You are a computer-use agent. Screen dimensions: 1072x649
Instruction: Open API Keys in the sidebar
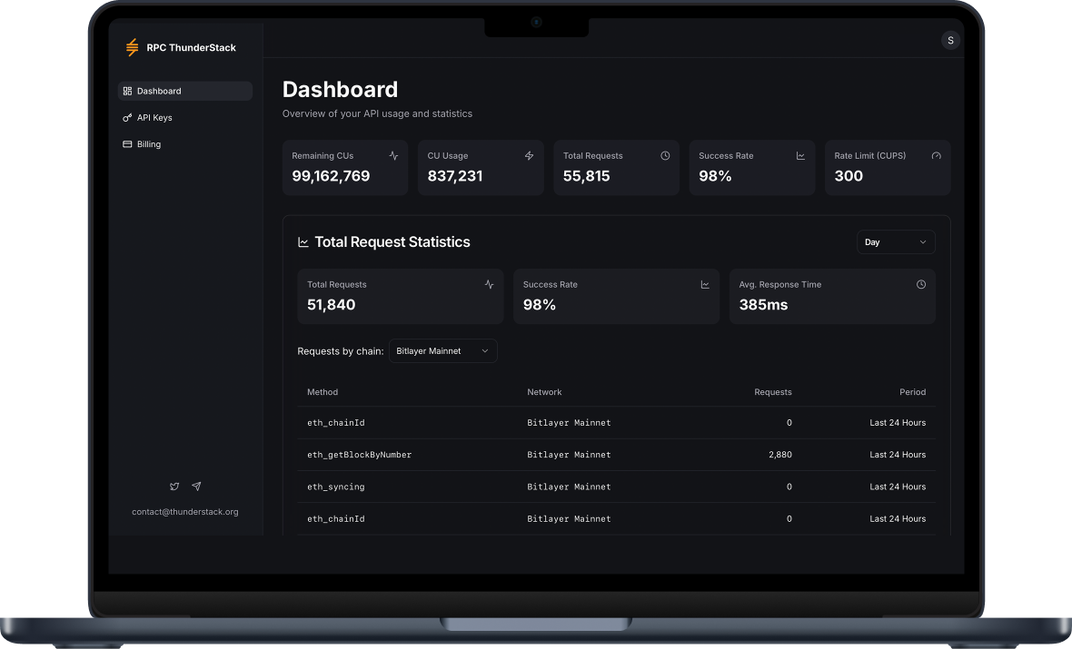click(x=154, y=118)
